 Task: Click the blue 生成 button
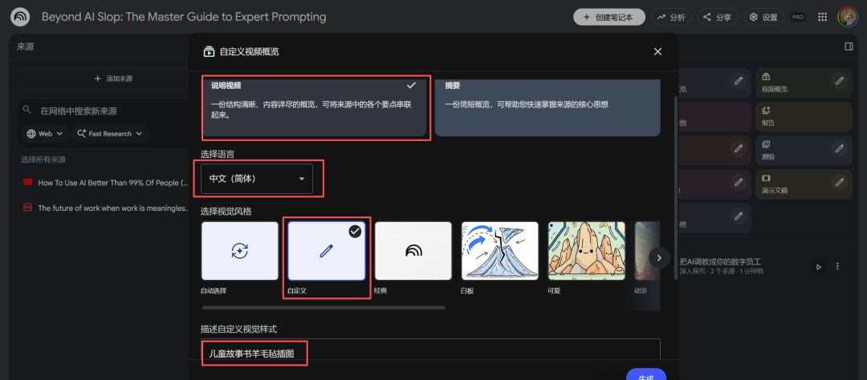click(645, 375)
